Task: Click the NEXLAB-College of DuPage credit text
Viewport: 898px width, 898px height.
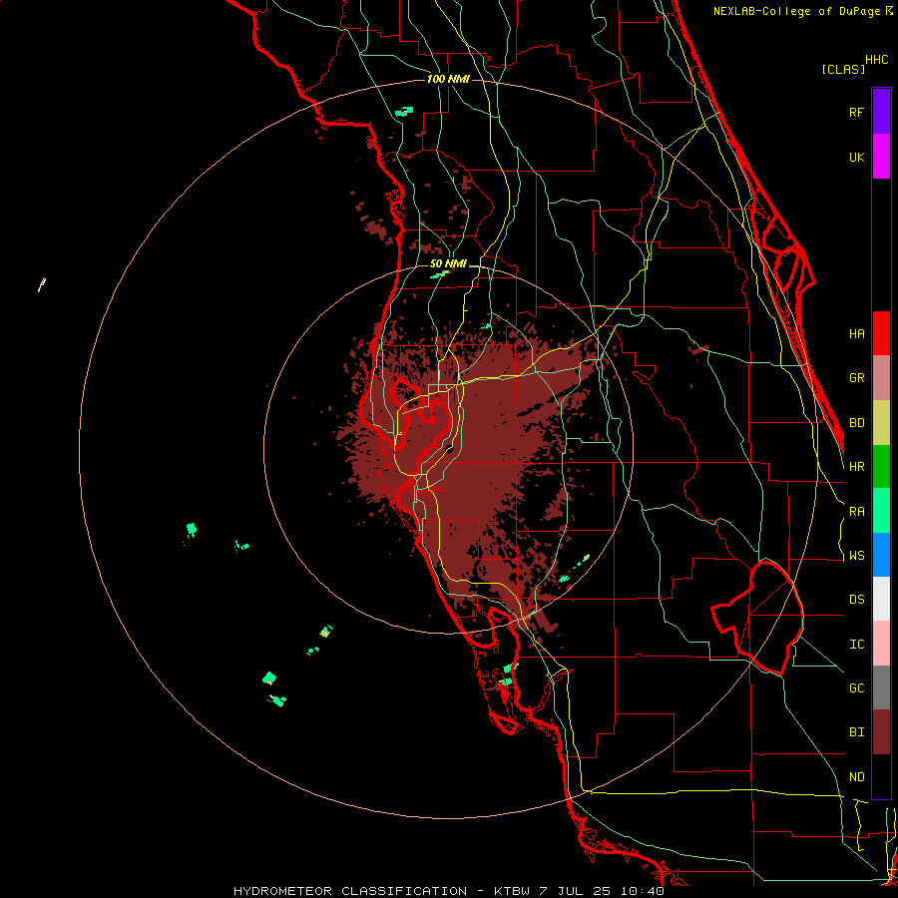Action: 798,11
